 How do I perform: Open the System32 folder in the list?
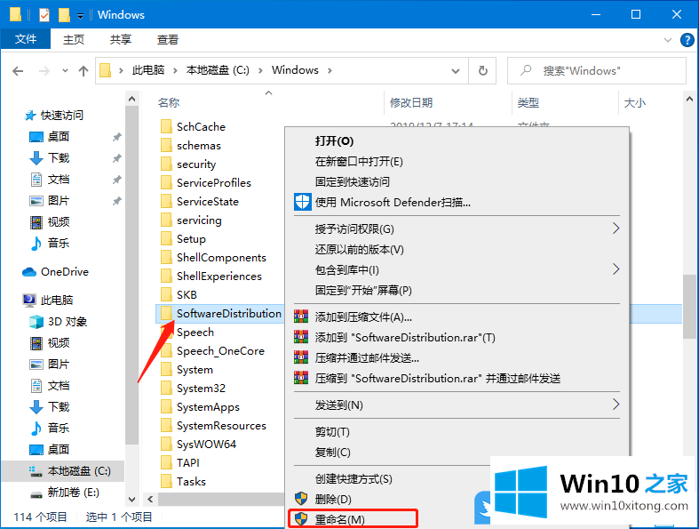coord(201,389)
